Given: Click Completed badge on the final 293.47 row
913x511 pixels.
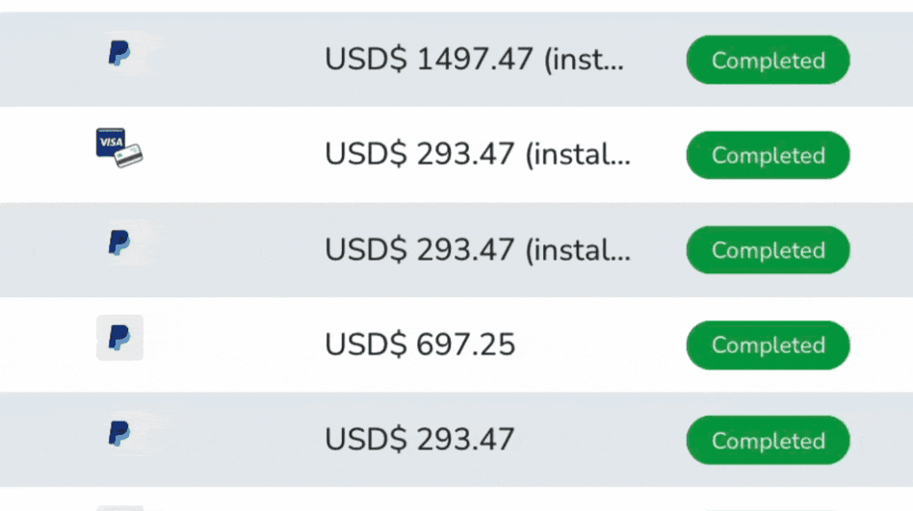Looking at the screenshot, I should pyautogui.click(x=768, y=441).
